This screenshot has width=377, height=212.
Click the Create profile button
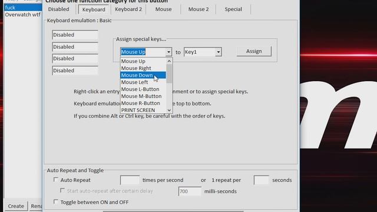pyautogui.click(x=16, y=206)
